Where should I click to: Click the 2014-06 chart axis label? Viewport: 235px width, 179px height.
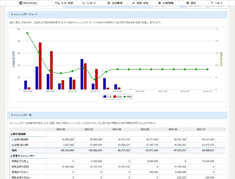point(162,91)
